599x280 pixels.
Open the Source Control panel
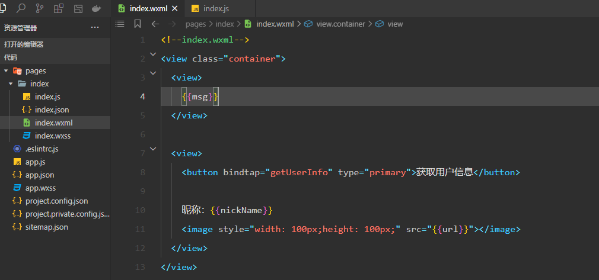[40, 8]
